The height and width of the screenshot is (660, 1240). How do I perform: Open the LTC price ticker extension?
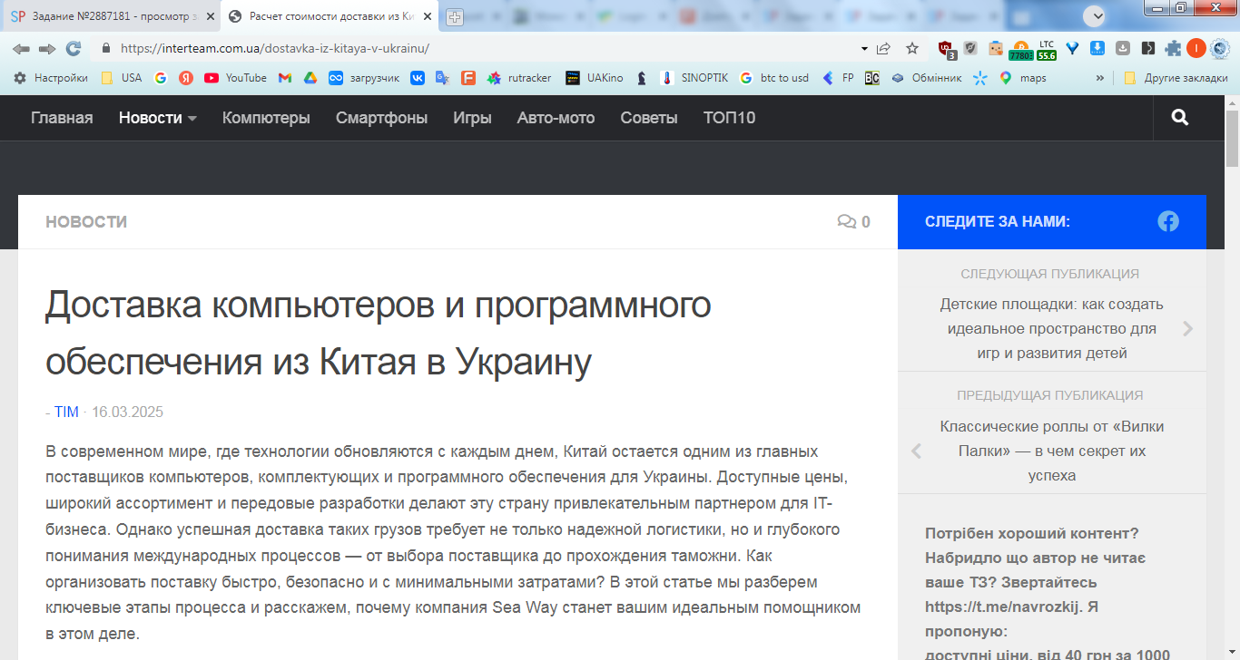(1047, 49)
